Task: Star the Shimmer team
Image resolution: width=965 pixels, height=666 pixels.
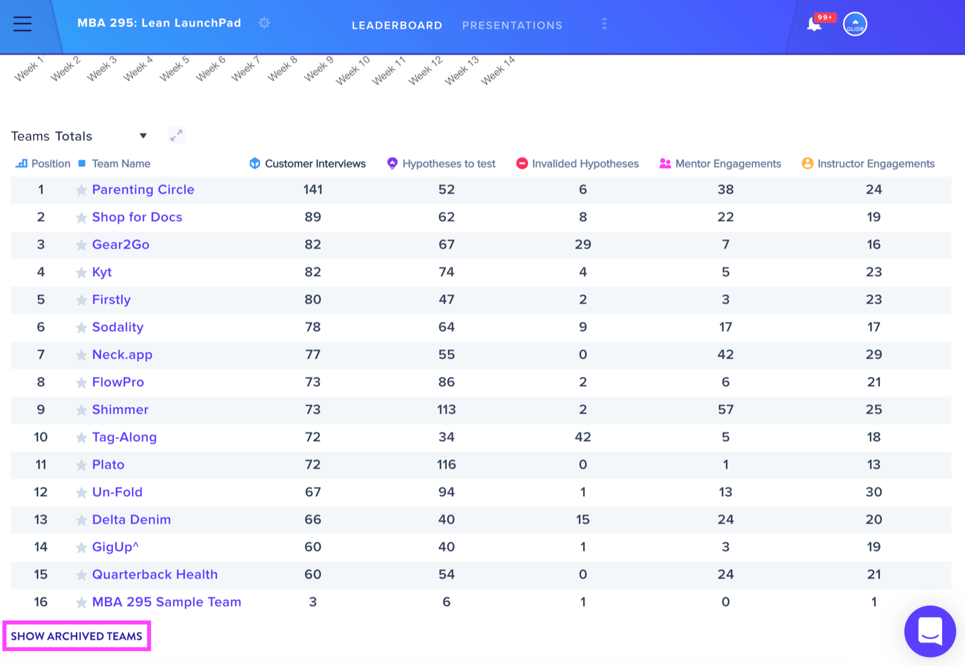Action: [81, 410]
